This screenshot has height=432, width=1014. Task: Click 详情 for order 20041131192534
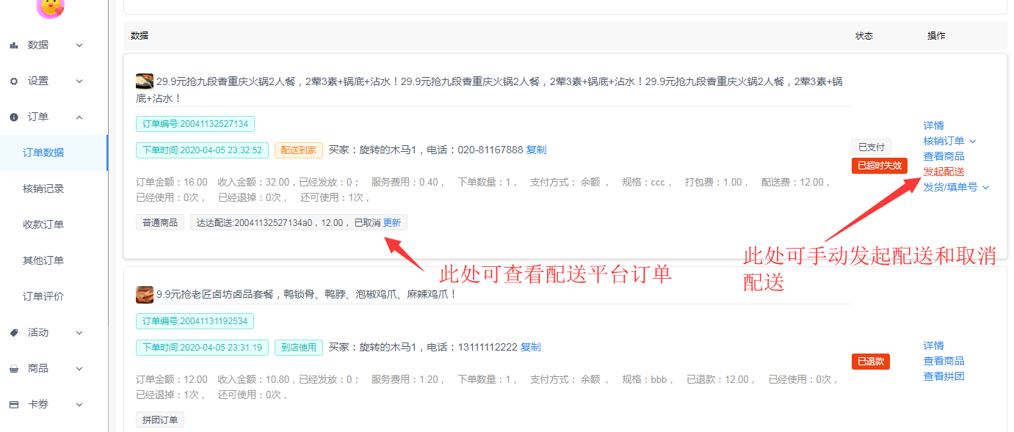933,346
